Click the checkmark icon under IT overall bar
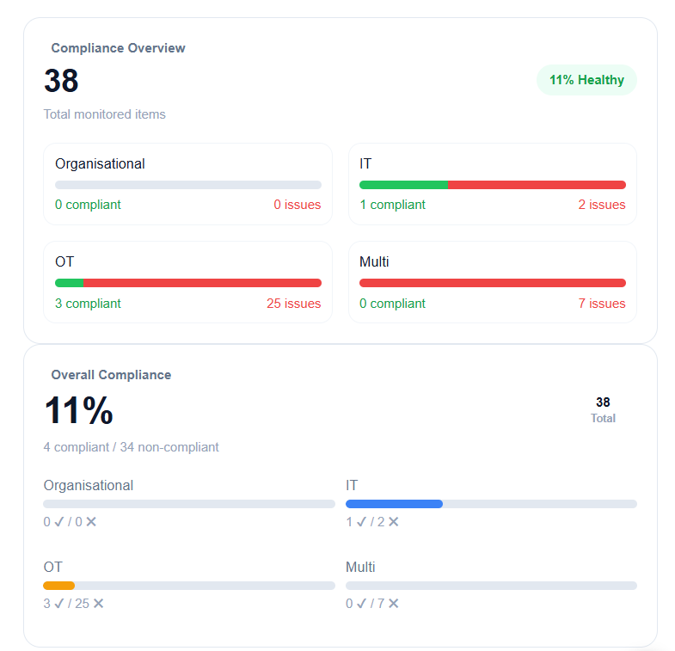Image resolution: width=675 pixels, height=651 pixels. pyautogui.click(x=362, y=522)
